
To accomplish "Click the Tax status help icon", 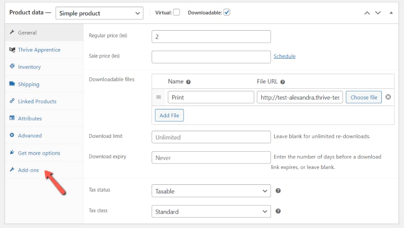I will (278, 191).
